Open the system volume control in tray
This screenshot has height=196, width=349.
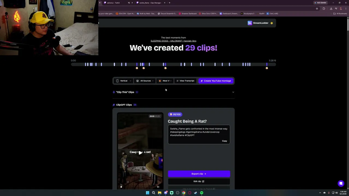[x=336, y=193]
